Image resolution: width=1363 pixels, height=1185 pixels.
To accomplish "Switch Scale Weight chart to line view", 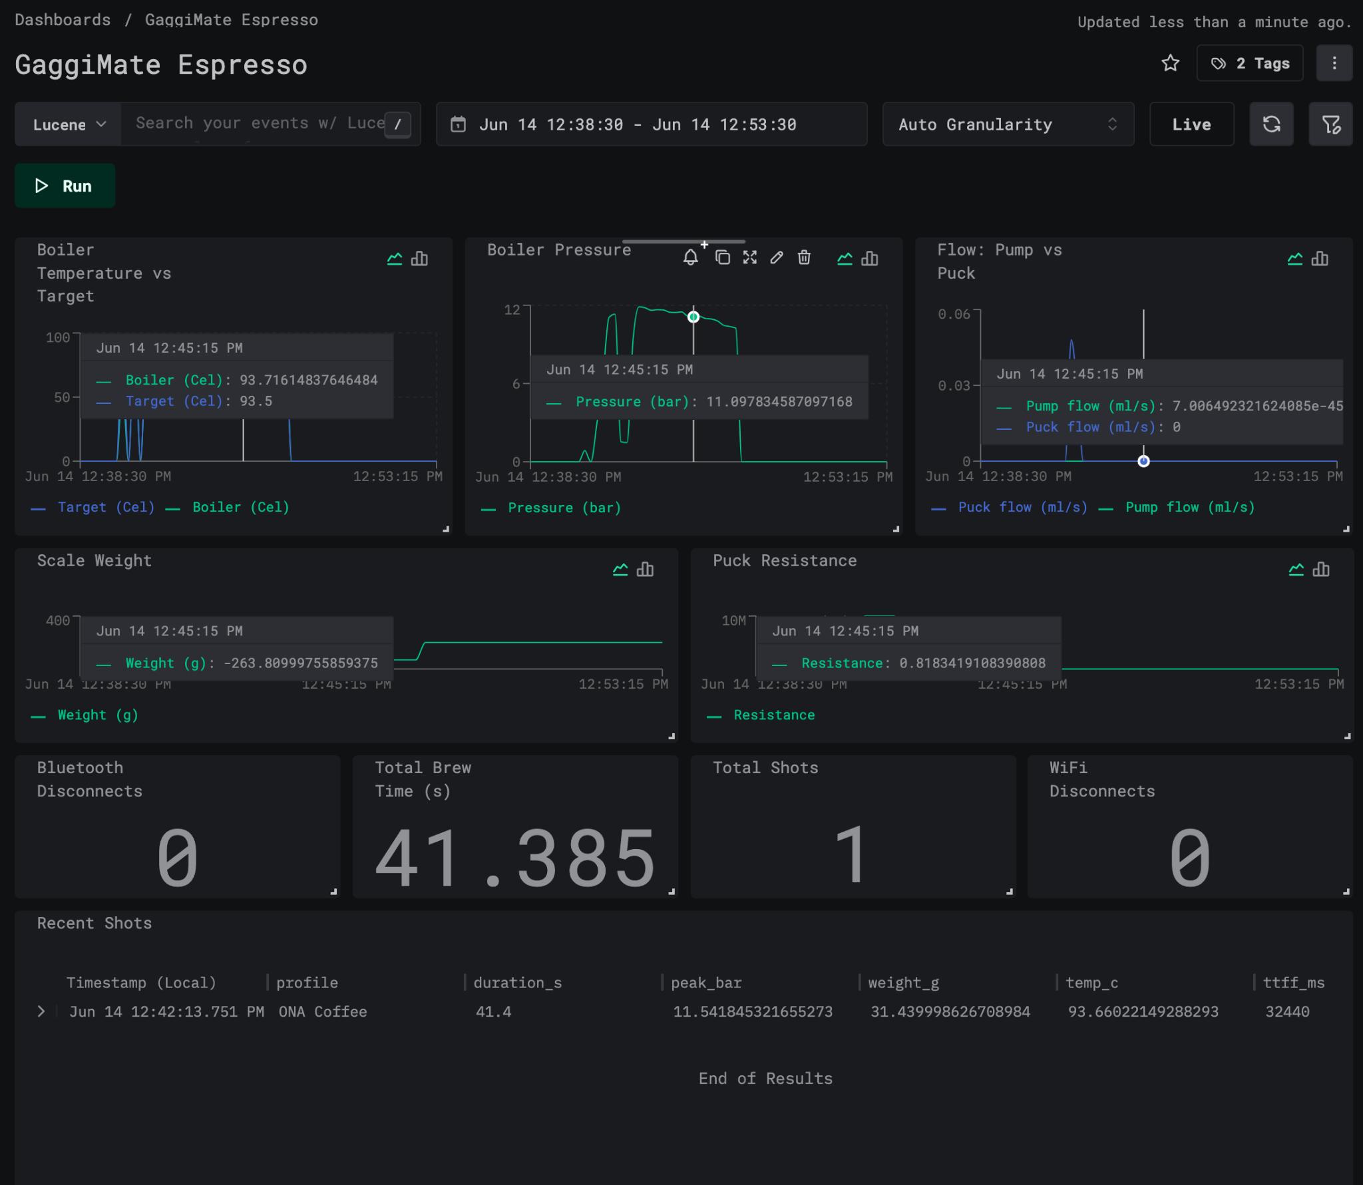I will point(620,570).
